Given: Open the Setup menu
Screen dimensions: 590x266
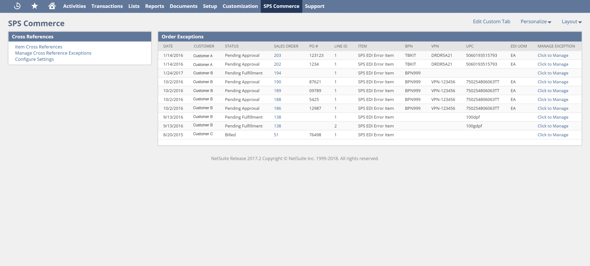Looking at the screenshot, I should (210, 6).
